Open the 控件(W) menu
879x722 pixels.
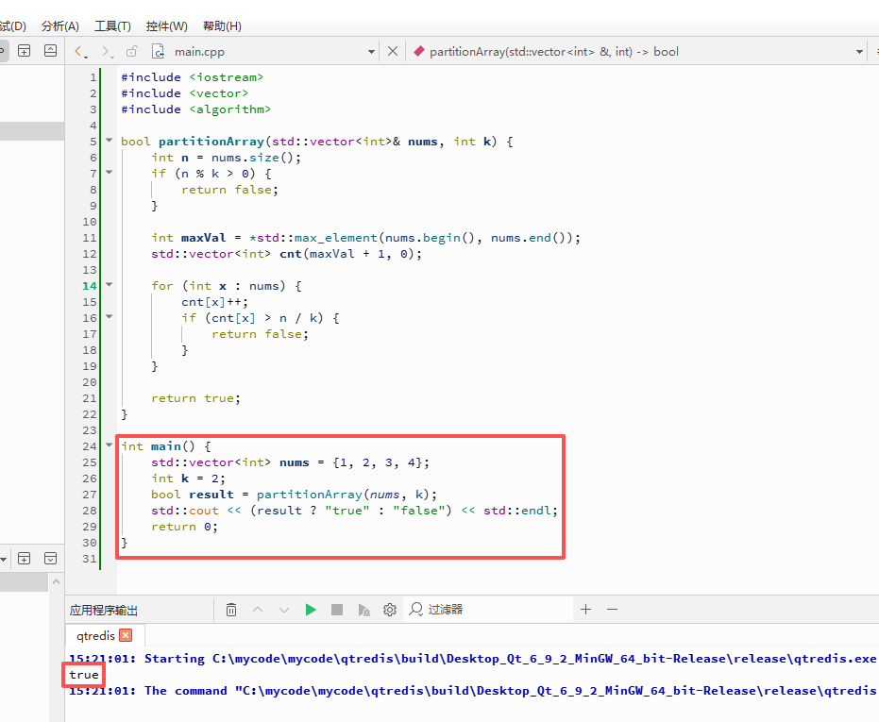166,26
